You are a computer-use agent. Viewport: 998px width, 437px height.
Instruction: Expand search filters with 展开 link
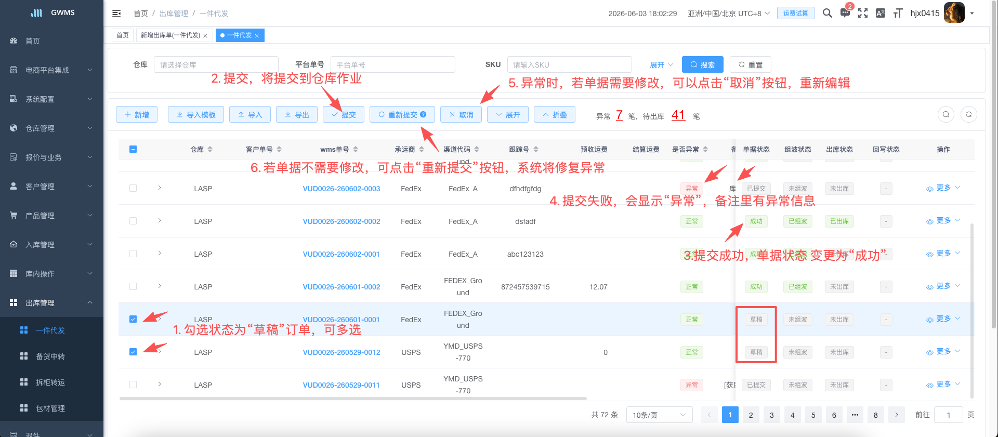[661, 65]
